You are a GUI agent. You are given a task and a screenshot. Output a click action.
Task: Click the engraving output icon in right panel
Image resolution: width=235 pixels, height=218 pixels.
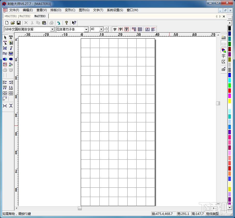[224, 69]
